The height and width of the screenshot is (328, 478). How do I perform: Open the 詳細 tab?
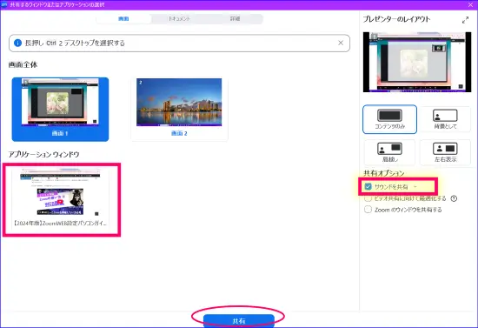pyautogui.click(x=235, y=19)
